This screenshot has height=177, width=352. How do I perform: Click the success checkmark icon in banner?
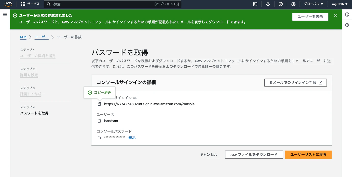pyautogui.click(x=15, y=16)
